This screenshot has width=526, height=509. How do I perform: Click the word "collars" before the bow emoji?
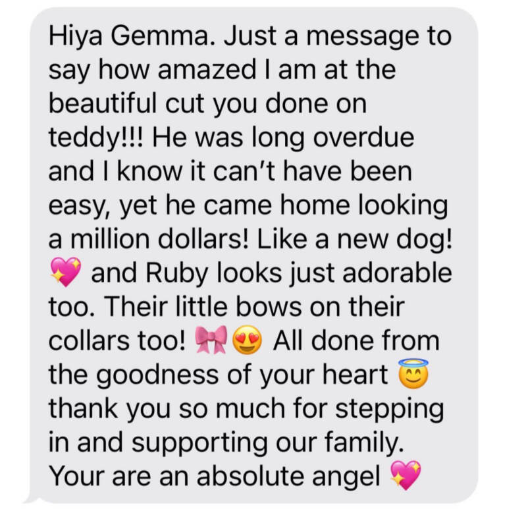coord(90,340)
